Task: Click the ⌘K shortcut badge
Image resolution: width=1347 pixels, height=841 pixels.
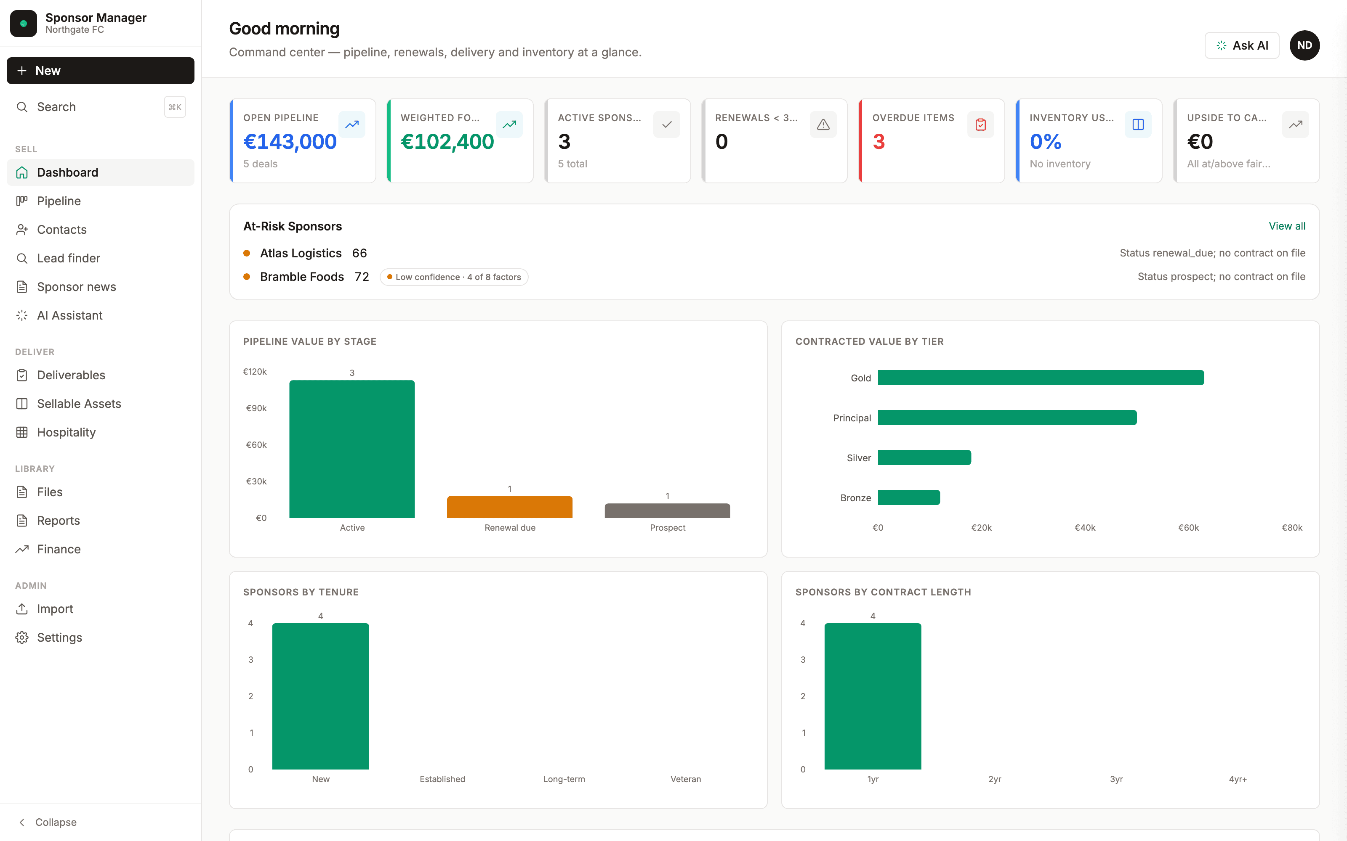Action: (x=175, y=107)
